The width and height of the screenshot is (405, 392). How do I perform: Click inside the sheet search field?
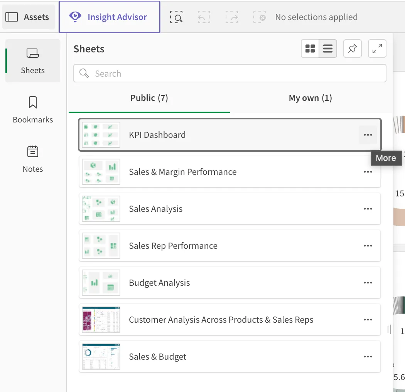(229, 73)
